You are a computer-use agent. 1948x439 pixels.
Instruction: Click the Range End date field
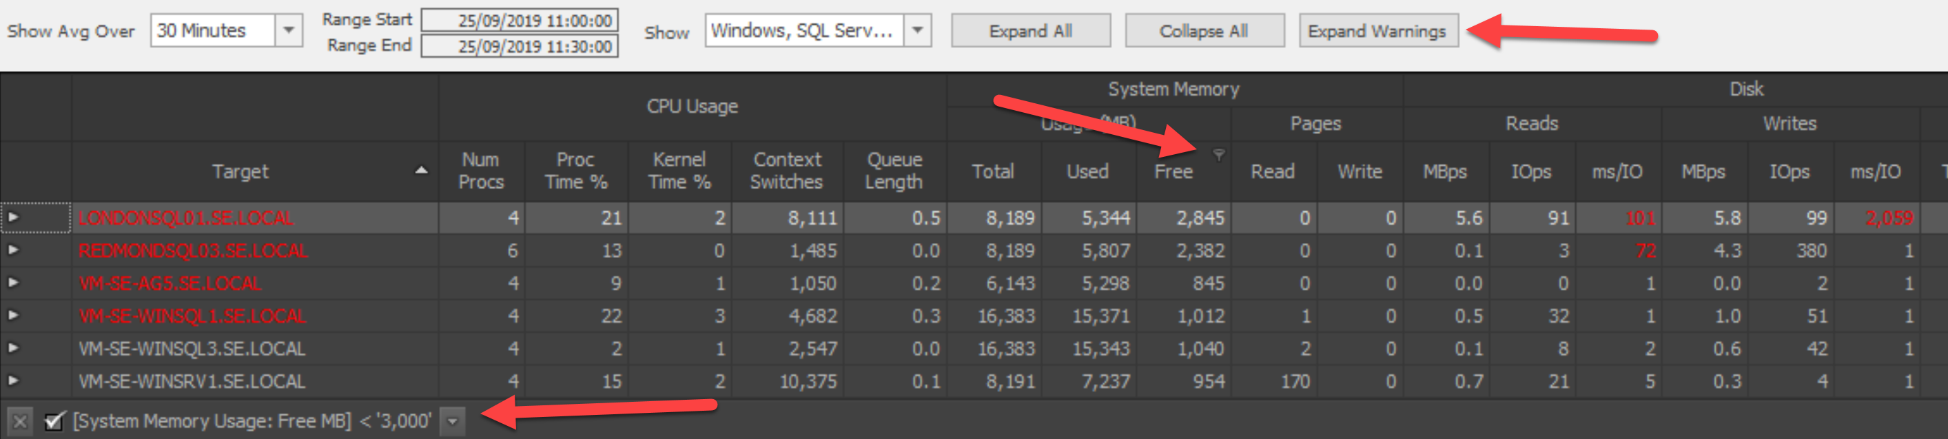[520, 46]
